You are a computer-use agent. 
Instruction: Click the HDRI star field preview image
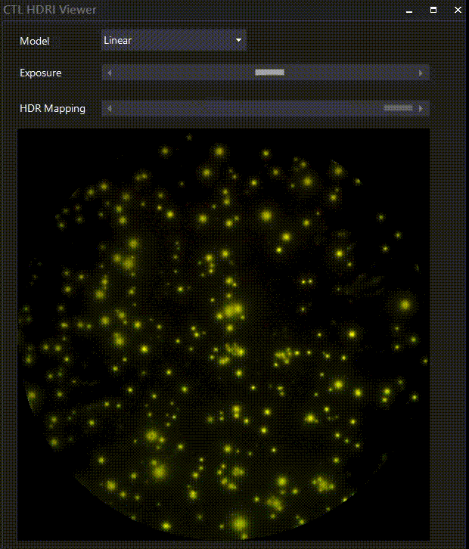tap(223, 334)
